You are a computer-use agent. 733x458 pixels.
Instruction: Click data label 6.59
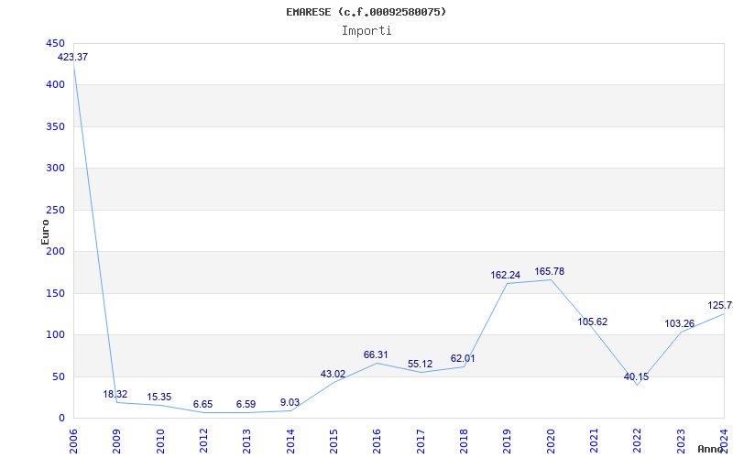246,404
